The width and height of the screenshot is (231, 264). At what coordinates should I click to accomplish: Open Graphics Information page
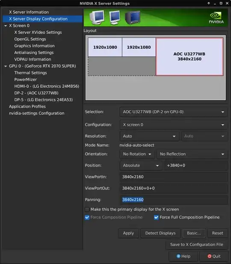click(x=34, y=46)
